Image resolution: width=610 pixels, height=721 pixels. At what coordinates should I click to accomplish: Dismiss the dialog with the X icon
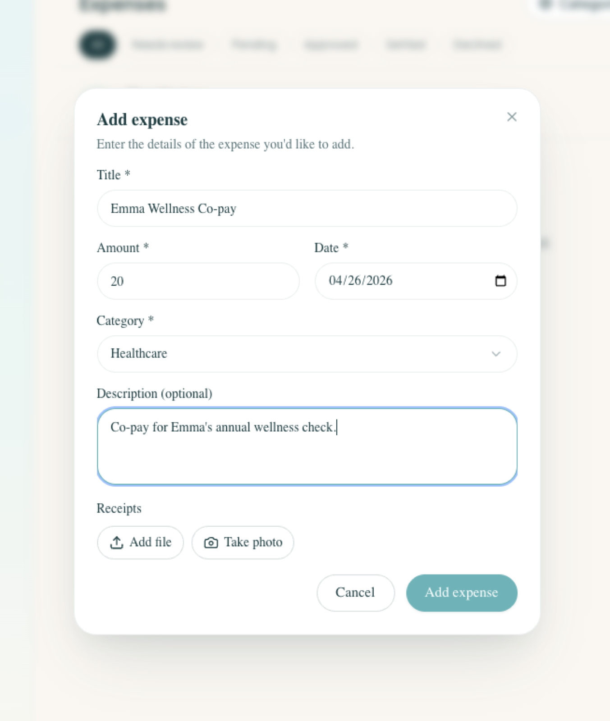pos(512,117)
